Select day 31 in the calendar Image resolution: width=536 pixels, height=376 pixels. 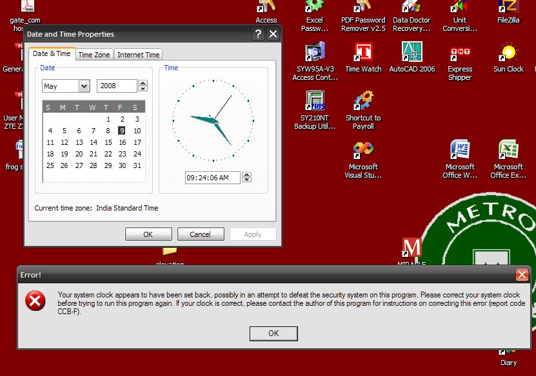137,165
